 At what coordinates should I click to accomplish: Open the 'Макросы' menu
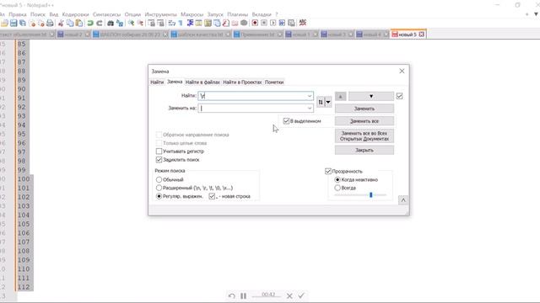pos(192,14)
